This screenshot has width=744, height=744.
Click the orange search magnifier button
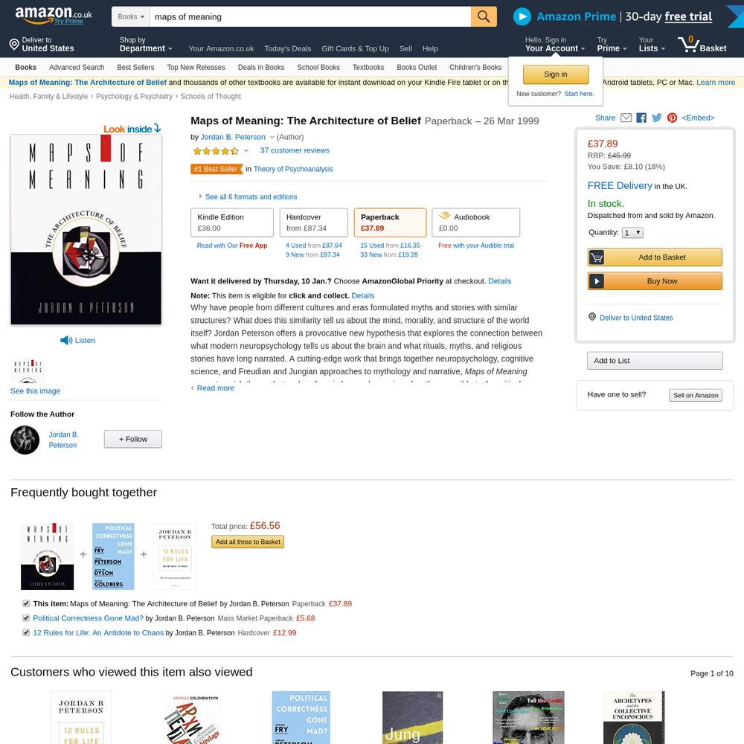[x=484, y=16]
